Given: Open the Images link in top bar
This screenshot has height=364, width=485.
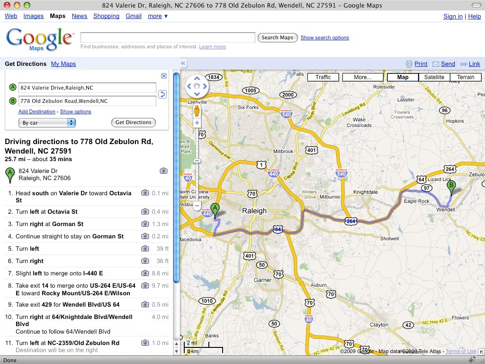Looking at the screenshot, I should pos(34,16).
